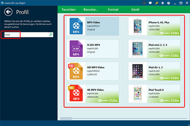Switch to the Favoriten tab
Viewport: 190px width, 126px height.
pyautogui.click(x=69, y=9)
